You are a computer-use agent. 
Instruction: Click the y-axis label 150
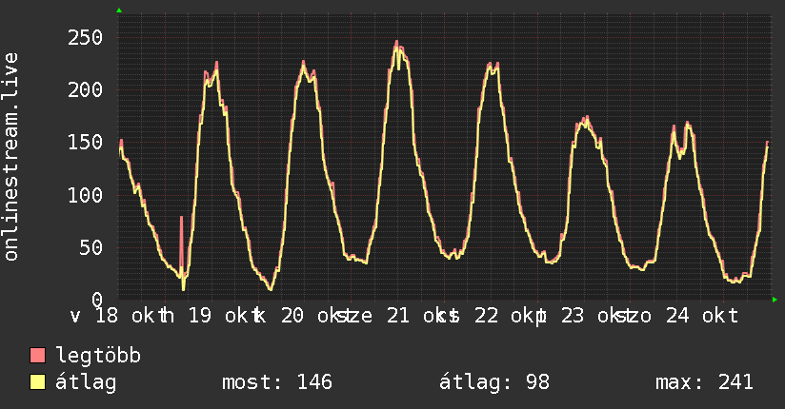coord(85,143)
